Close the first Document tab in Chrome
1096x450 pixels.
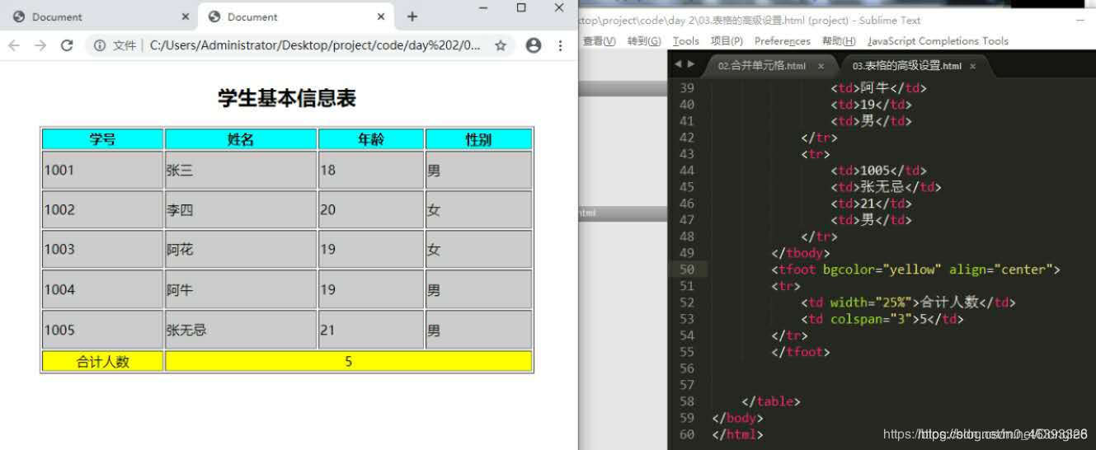[x=185, y=16]
